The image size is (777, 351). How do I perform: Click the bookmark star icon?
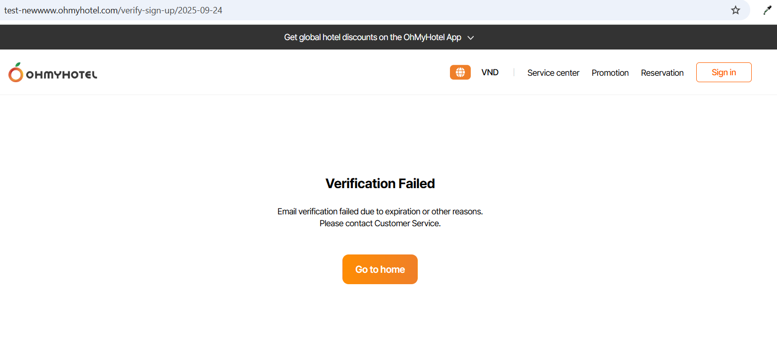point(735,10)
